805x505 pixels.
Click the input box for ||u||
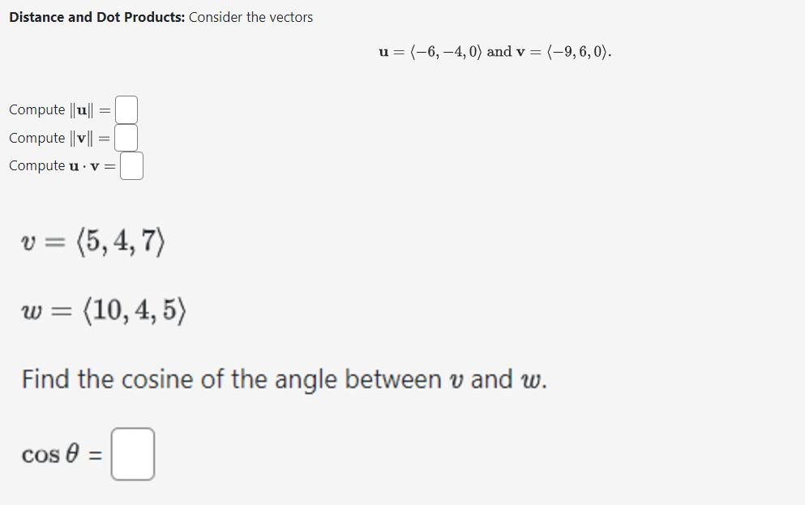126,109
